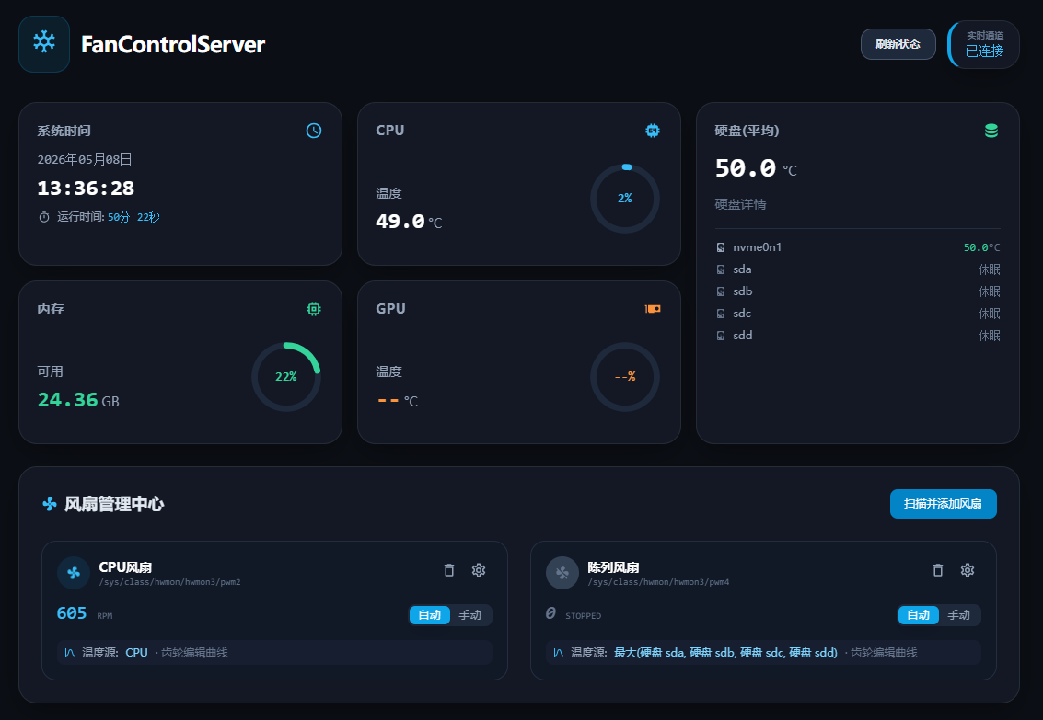The image size is (1043, 720).
Task: Click the curve chart icon in CPU风扇 temperature source
Action: (x=70, y=653)
